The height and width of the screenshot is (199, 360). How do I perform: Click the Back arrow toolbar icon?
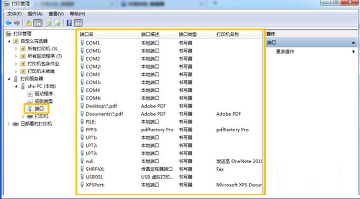click(9, 23)
